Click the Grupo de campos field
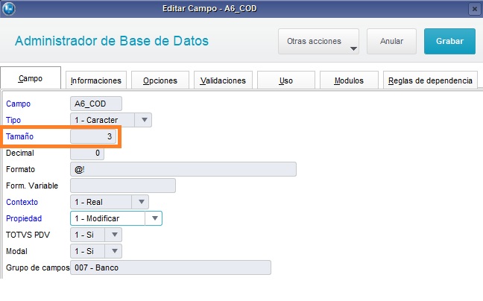Viewport: 483px width, 301px height. 171,267
